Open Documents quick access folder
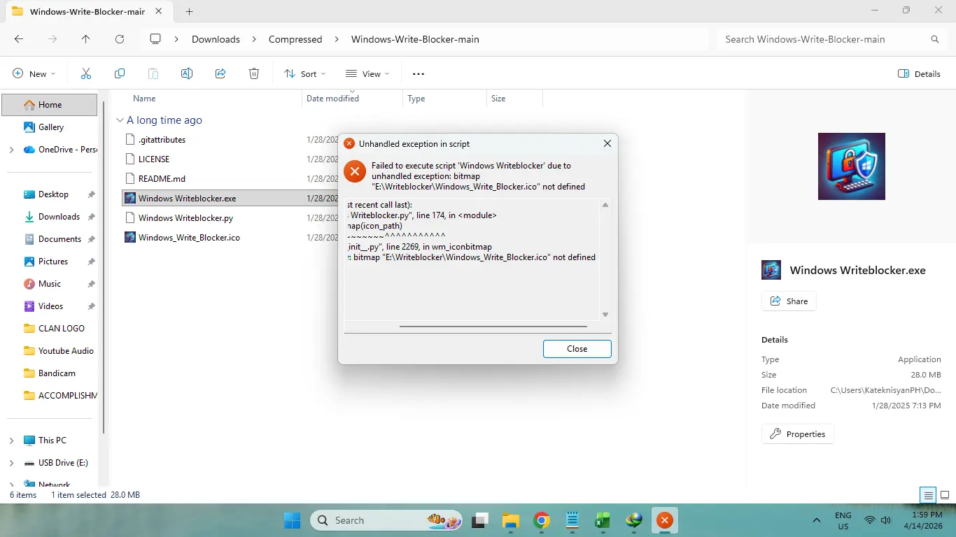 click(59, 239)
